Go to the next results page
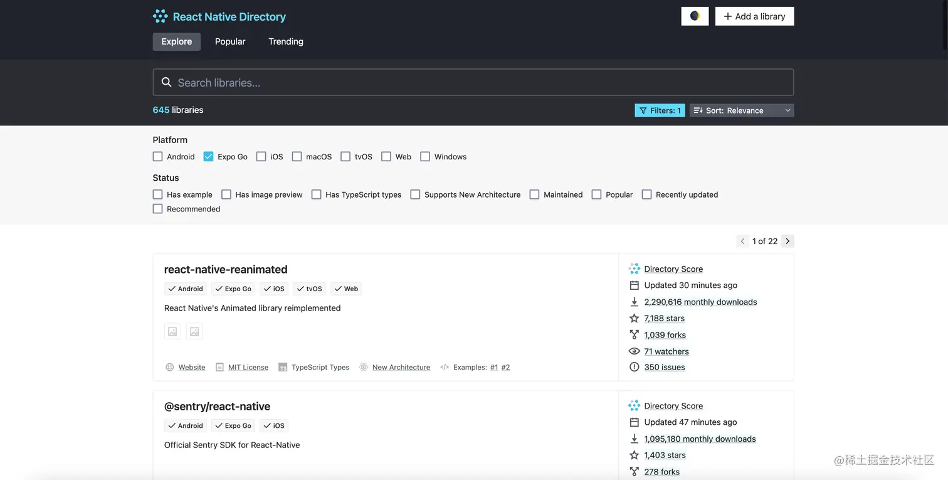Image resolution: width=948 pixels, height=480 pixels. [787, 241]
